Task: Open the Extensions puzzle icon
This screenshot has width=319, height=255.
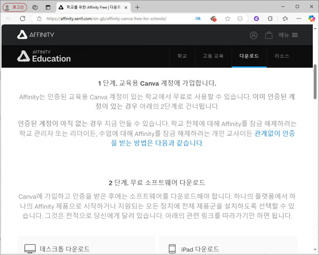Action: pyautogui.click(x=270, y=19)
